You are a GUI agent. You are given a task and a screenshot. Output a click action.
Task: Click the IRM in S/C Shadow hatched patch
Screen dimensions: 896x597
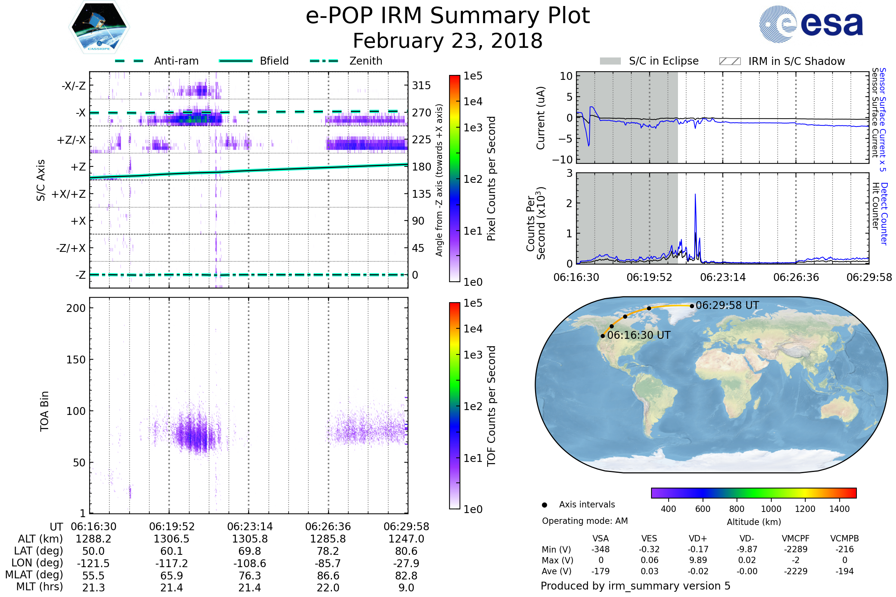point(729,61)
